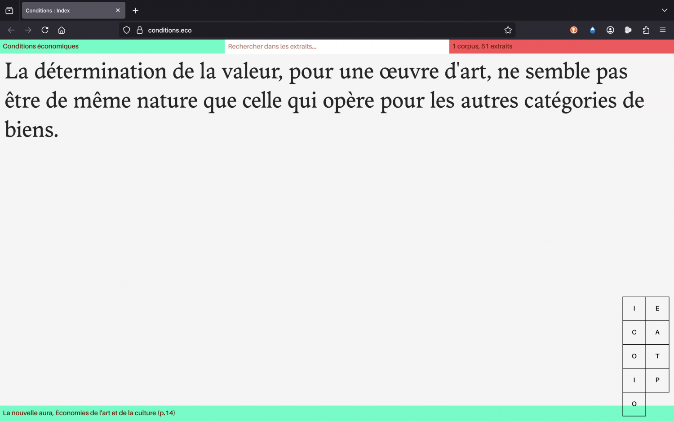Screen dimensions: 674x421
Task: Select the "Conditions : Index" tab
Action: [x=67, y=10]
